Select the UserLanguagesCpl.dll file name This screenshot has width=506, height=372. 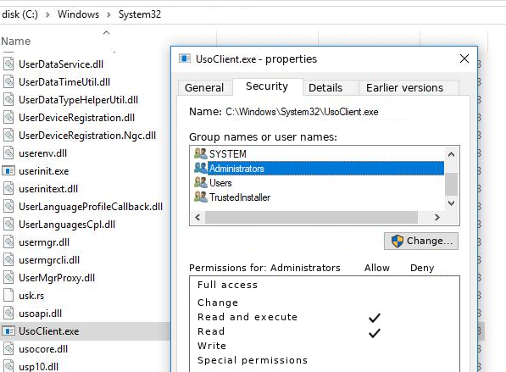pos(67,225)
